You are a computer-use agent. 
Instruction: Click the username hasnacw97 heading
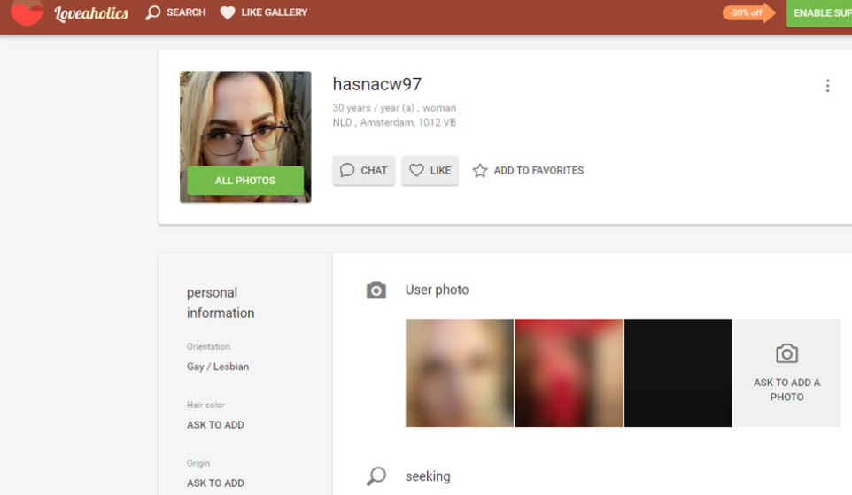click(x=376, y=85)
